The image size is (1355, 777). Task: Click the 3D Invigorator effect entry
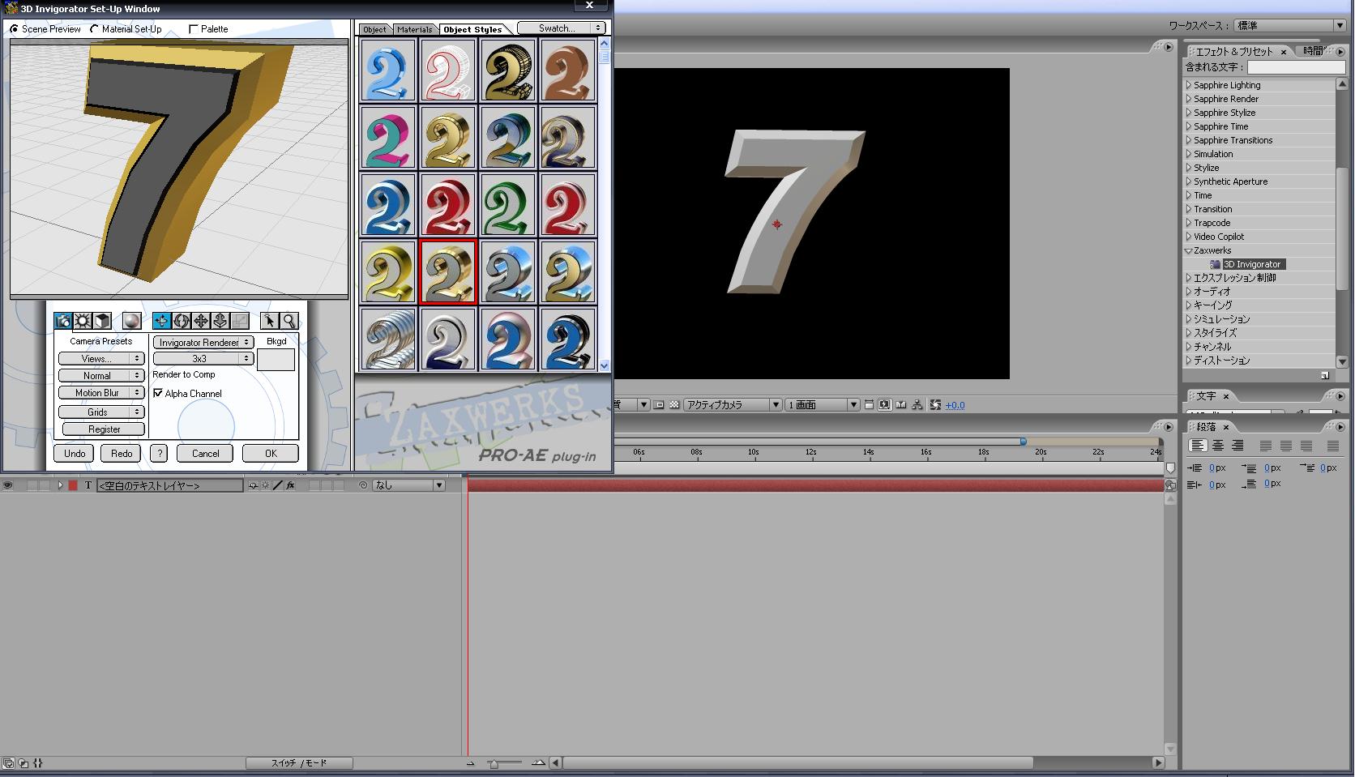pos(1252,264)
